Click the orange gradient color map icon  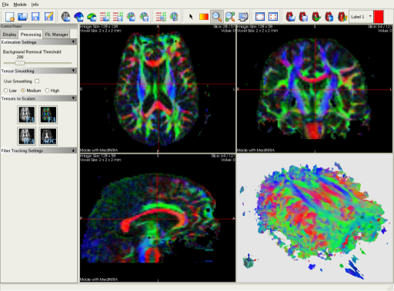pos(204,17)
